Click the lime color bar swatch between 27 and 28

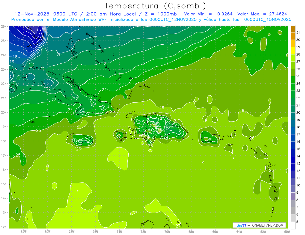pos(293,58)
